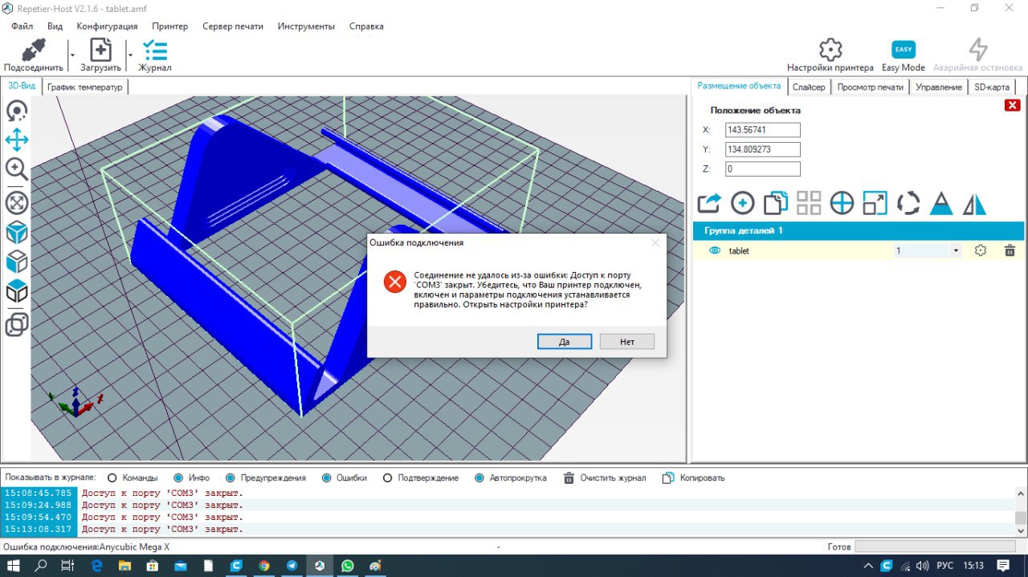Toggle visibility eye for tablet object
Screen dimensions: 1028x577
tap(715, 250)
